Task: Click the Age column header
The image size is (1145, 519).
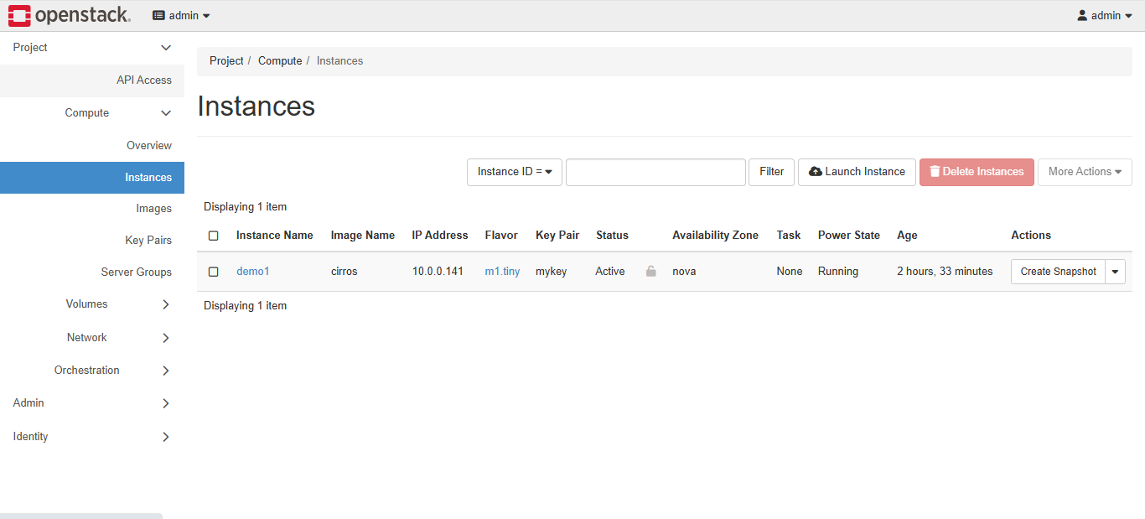Action: tap(907, 236)
